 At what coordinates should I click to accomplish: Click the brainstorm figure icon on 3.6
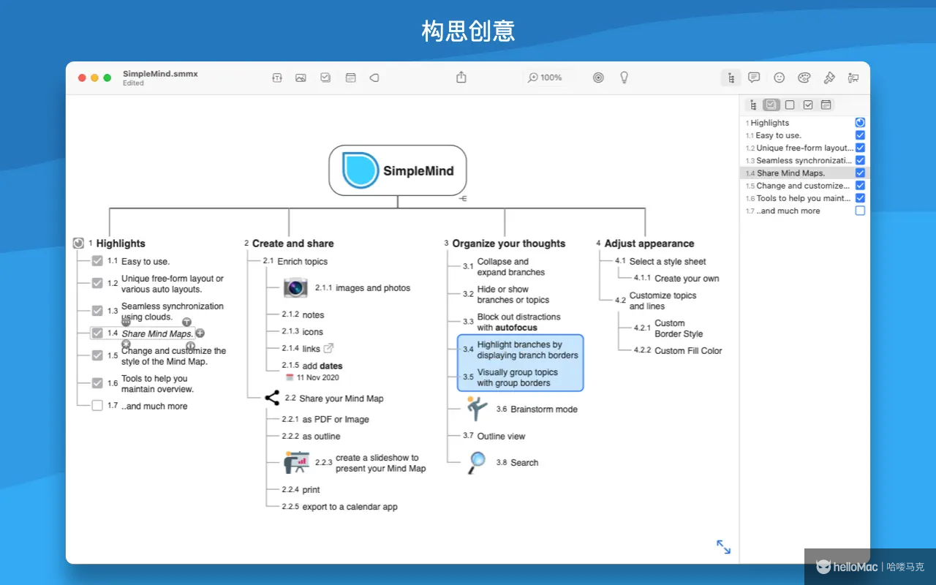coord(477,408)
